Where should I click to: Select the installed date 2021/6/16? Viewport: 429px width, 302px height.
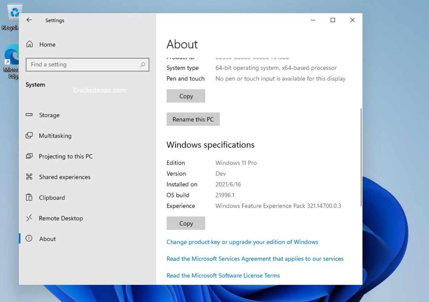[228, 184]
